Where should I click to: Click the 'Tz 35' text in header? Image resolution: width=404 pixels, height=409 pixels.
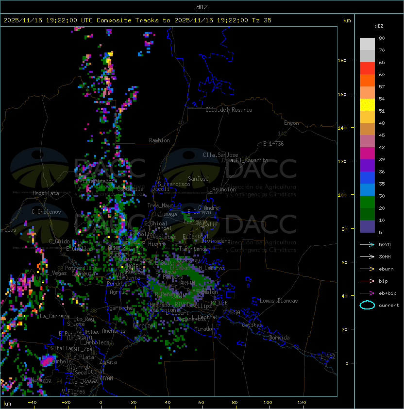[262, 20]
